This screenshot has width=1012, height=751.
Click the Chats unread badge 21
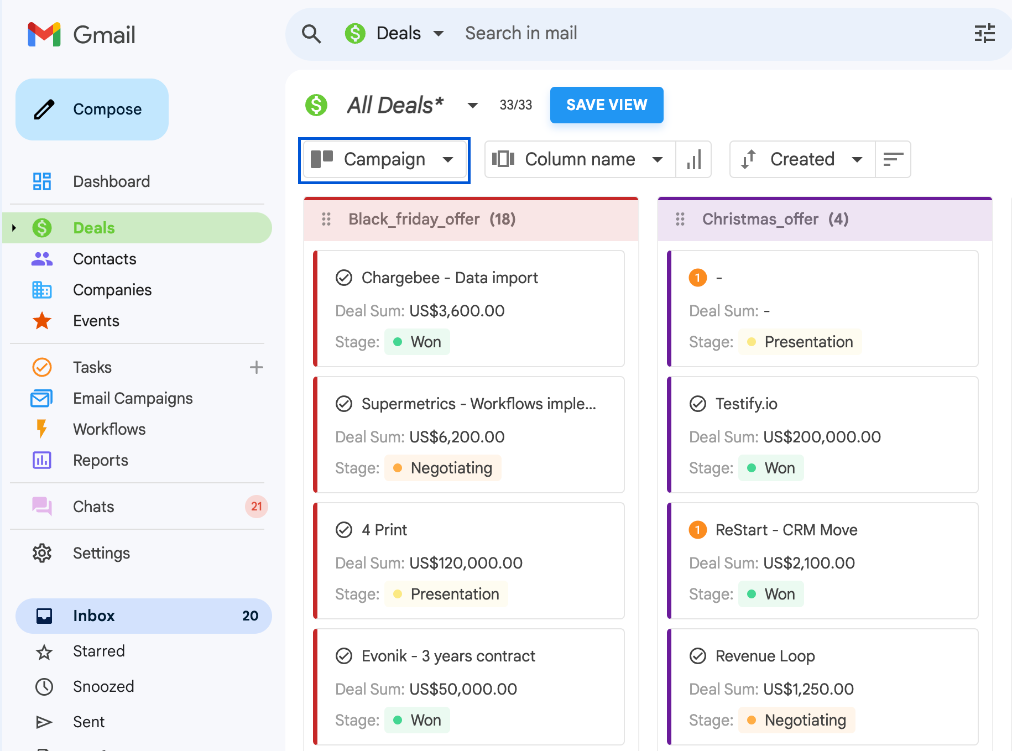click(x=257, y=507)
